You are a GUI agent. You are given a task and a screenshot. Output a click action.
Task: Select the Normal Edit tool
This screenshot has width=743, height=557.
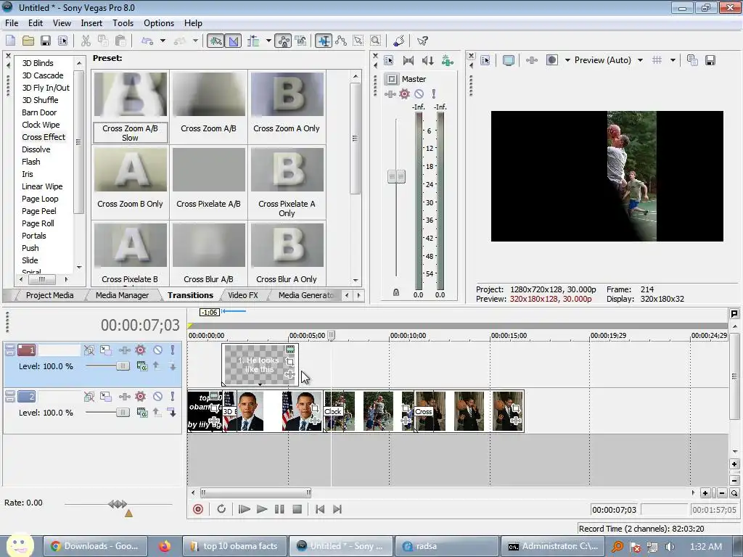click(324, 41)
